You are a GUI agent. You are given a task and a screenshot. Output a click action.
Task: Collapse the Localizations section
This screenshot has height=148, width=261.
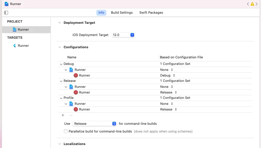pos(60,144)
